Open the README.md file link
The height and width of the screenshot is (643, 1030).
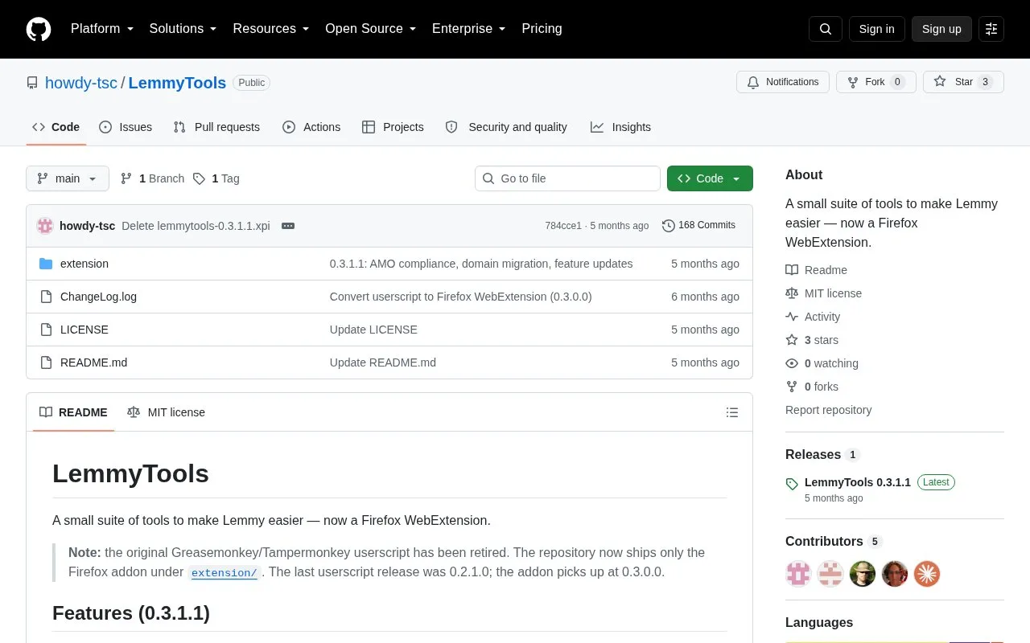(93, 362)
